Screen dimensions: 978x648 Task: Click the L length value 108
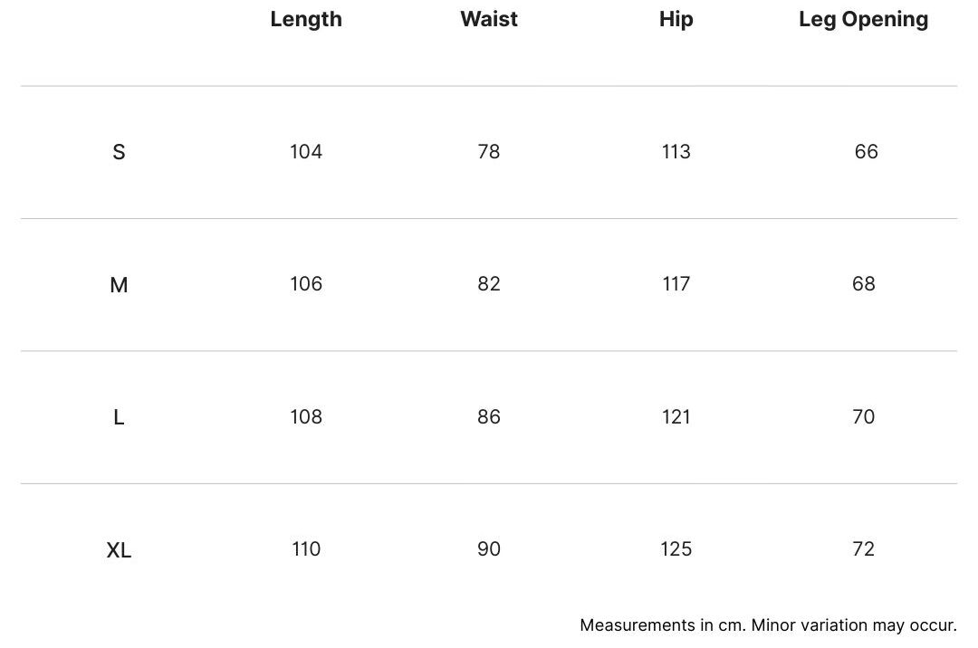(x=306, y=417)
